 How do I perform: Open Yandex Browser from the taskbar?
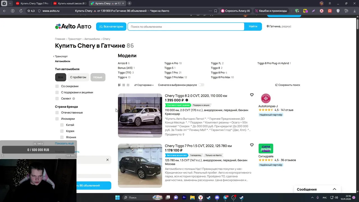click(x=201, y=198)
